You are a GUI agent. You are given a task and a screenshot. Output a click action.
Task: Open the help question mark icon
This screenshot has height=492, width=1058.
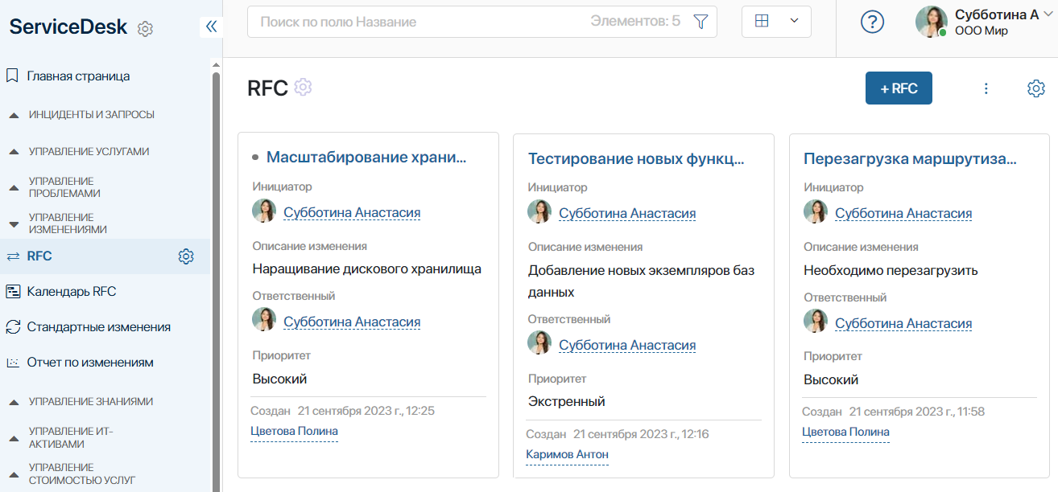873,23
